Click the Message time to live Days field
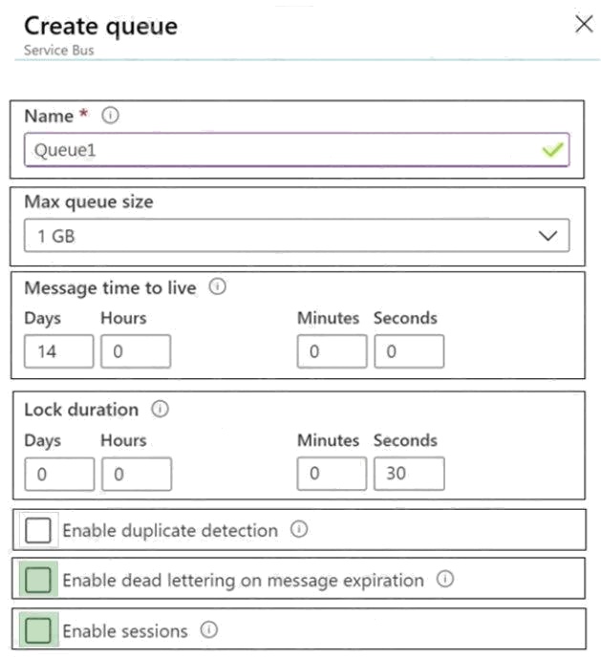Screen dimensions: 601x657 (x=59, y=351)
